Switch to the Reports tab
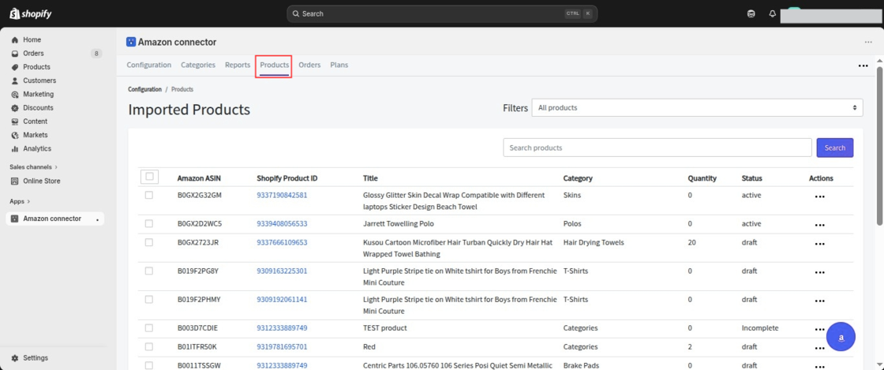Screen dimensions: 884x370 coord(238,65)
